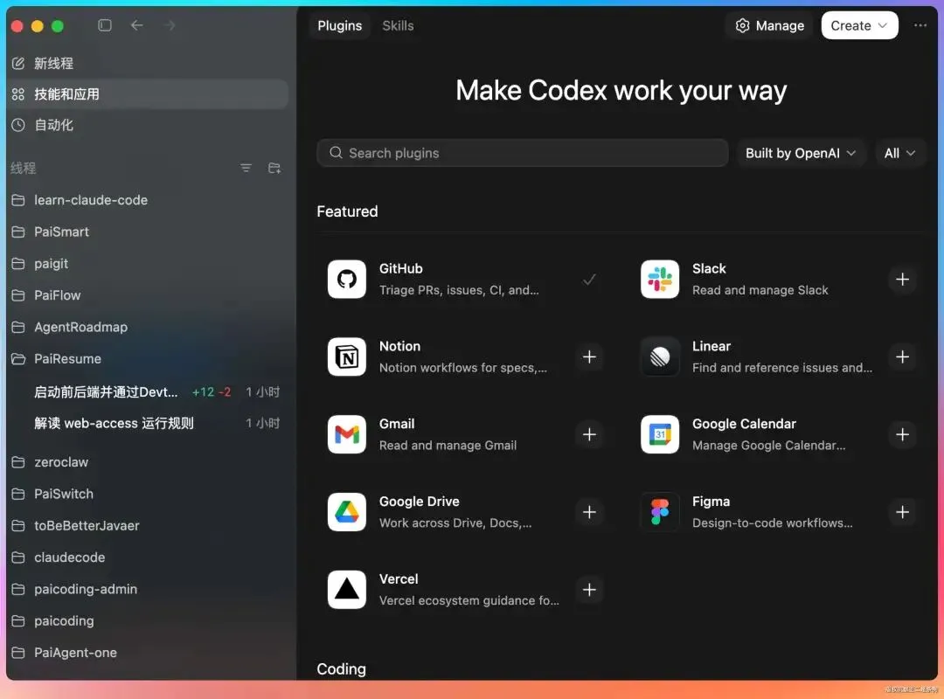Viewport: 944px width, 699px height.
Task: Click 'Vercel ecosystem guidance fo...' description
Action: (469, 600)
